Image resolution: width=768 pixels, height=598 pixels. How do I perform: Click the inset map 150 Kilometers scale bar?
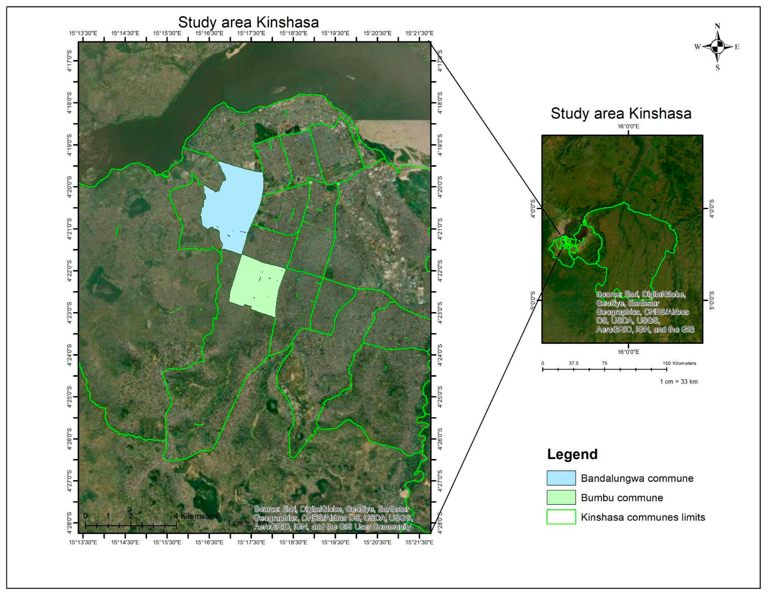604,369
